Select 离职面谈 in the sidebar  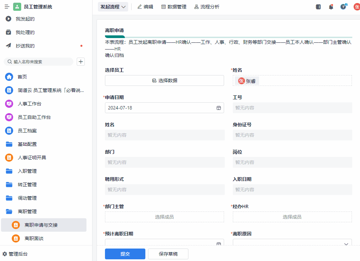(x=34, y=238)
